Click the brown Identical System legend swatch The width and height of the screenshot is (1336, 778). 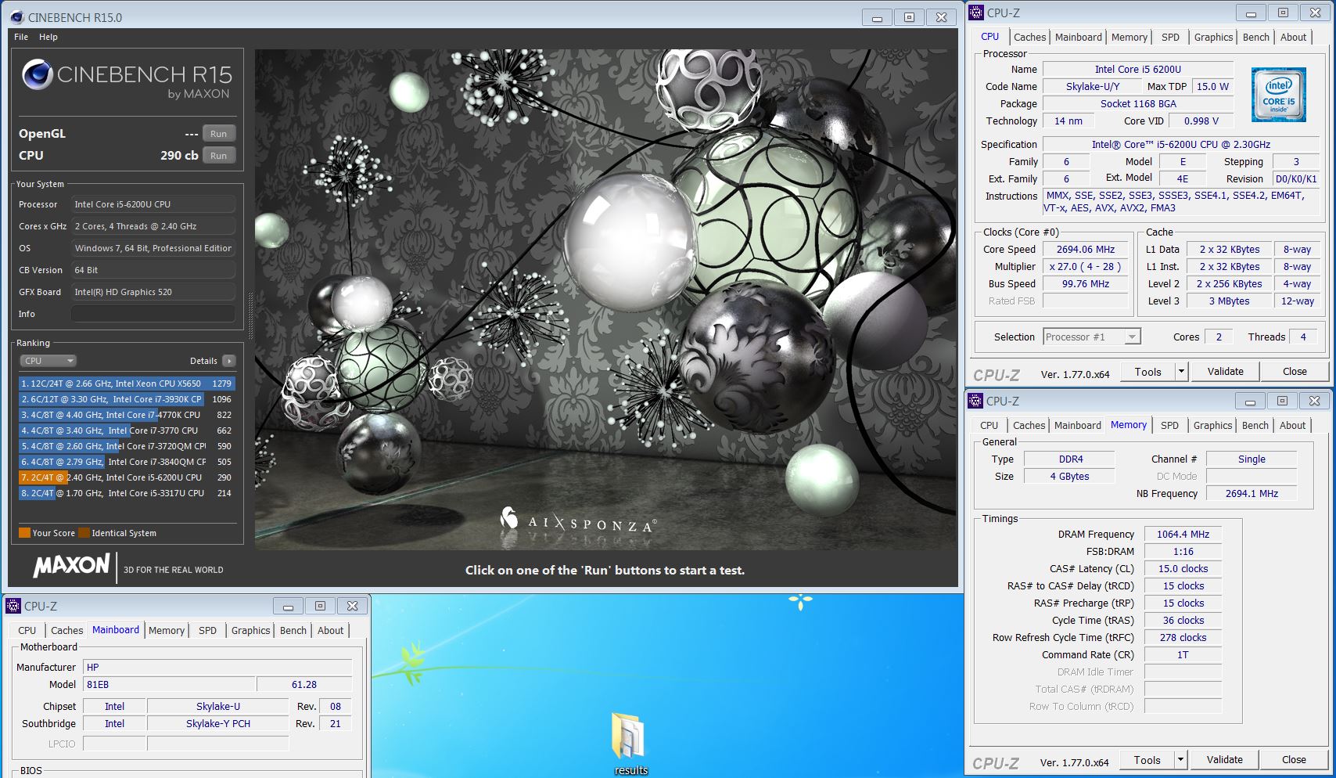(x=84, y=533)
